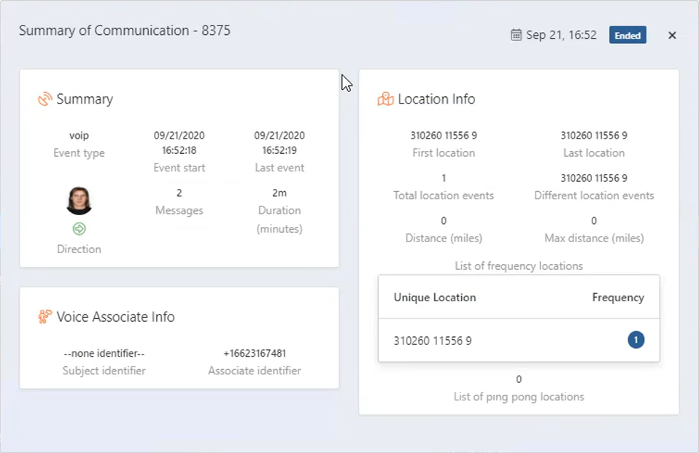Viewport: 699px width, 453px height.
Task: Click the Different location events value
Action: [594, 178]
